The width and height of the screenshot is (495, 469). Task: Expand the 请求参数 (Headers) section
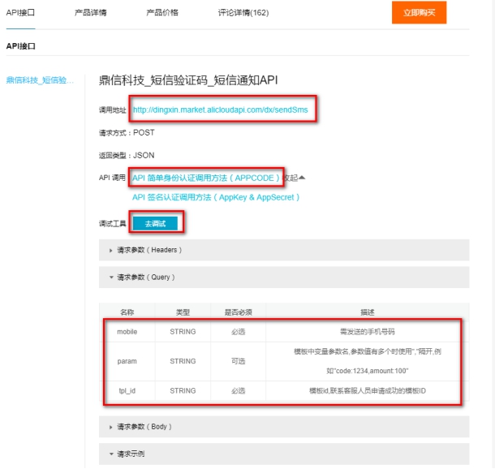284,250
